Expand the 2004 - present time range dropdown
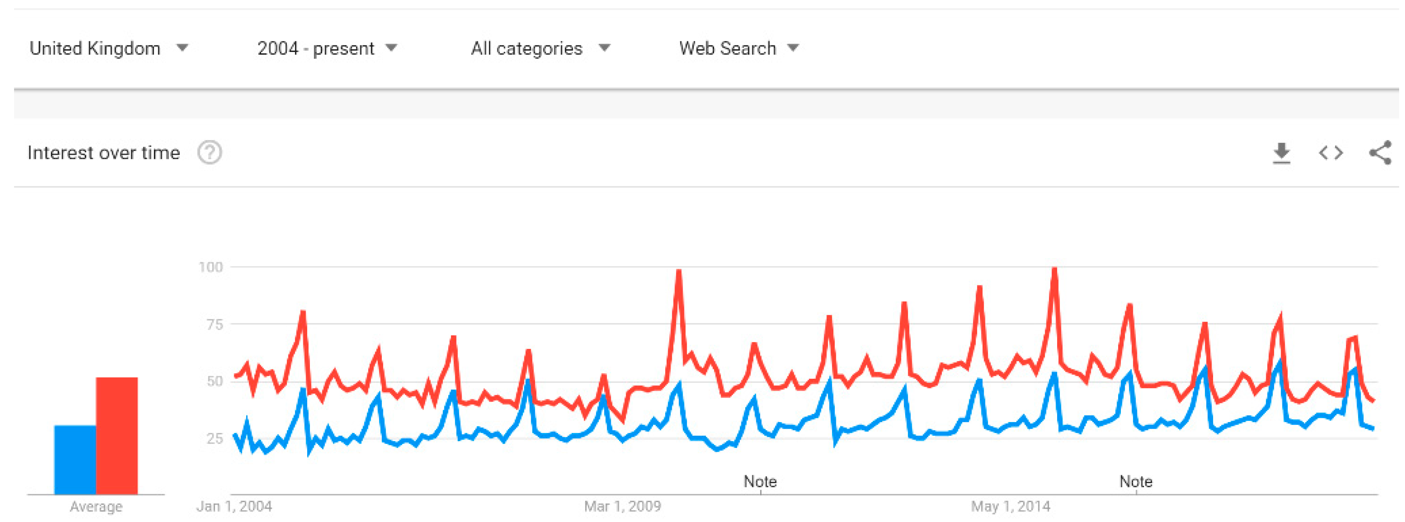Image resolution: width=1405 pixels, height=522 pixels. point(327,48)
